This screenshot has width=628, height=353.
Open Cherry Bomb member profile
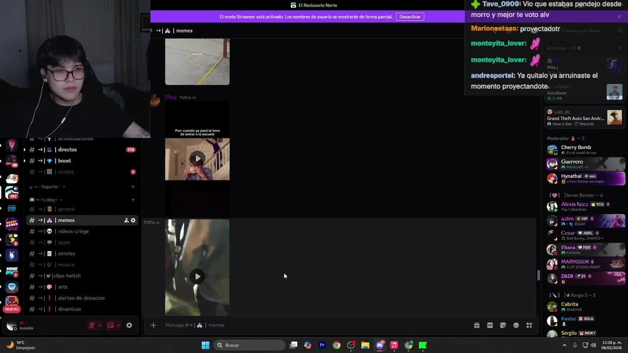[x=585, y=150]
